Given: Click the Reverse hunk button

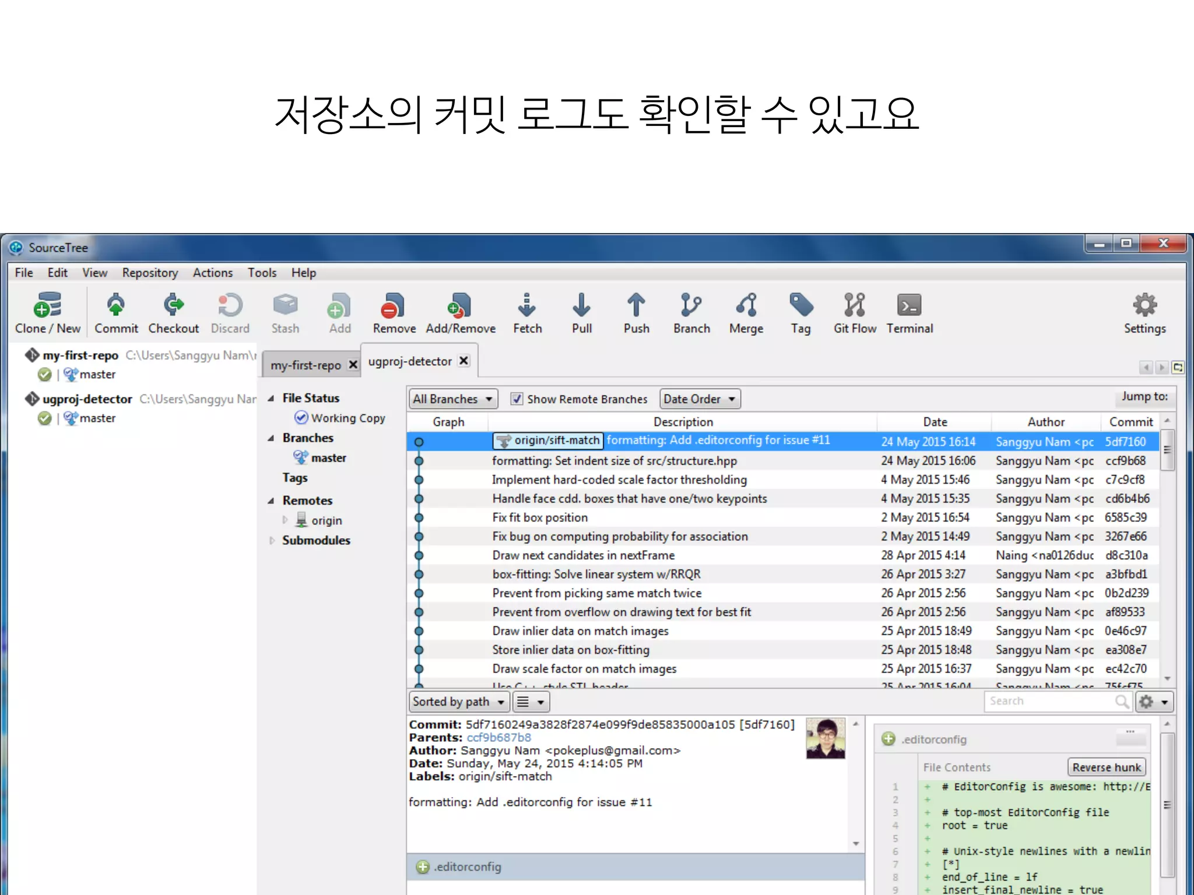Looking at the screenshot, I should pyautogui.click(x=1107, y=767).
